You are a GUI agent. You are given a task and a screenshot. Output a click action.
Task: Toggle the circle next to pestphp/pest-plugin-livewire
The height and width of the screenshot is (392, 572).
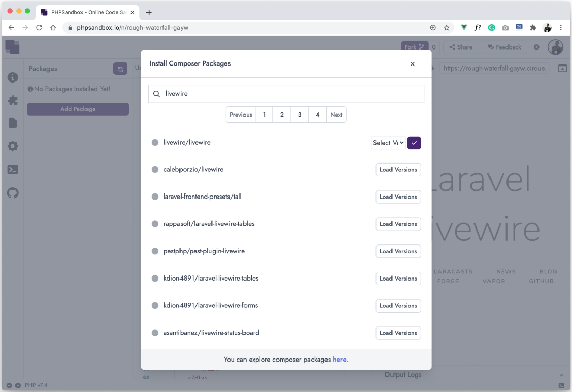pyautogui.click(x=155, y=251)
